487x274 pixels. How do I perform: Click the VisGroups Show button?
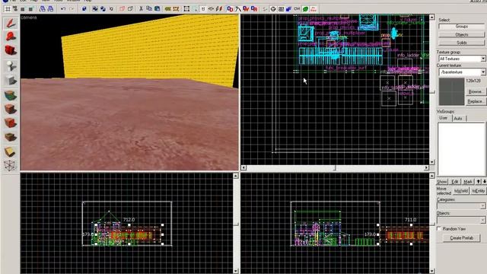(442, 181)
